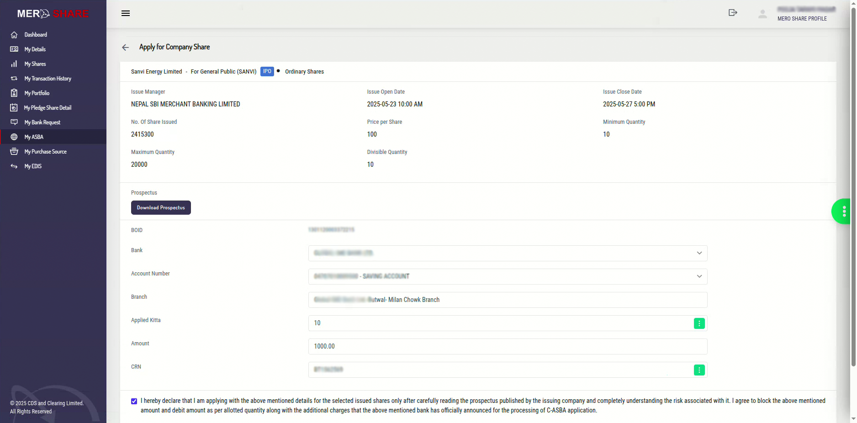The height and width of the screenshot is (423, 857).
Task: Click issue close date 2025-05-27 5:00 PM
Action: (x=629, y=104)
